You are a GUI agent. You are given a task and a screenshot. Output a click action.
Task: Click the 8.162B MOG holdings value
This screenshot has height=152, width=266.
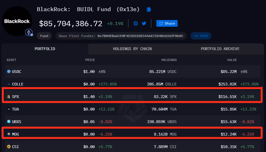point(165,134)
